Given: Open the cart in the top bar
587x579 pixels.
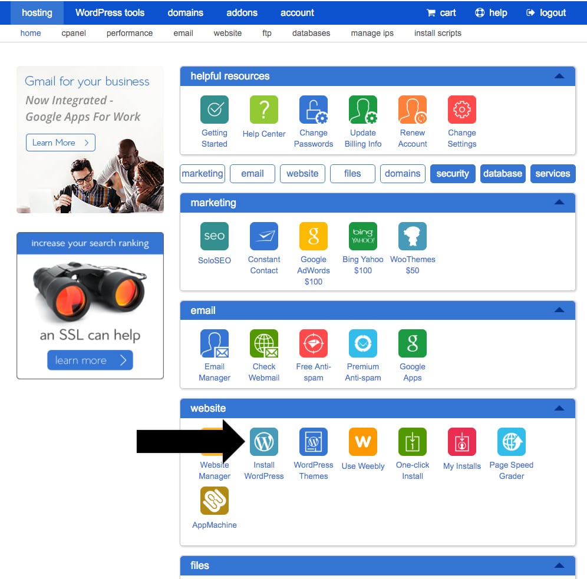Looking at the screenshot, I should [441, 13].
